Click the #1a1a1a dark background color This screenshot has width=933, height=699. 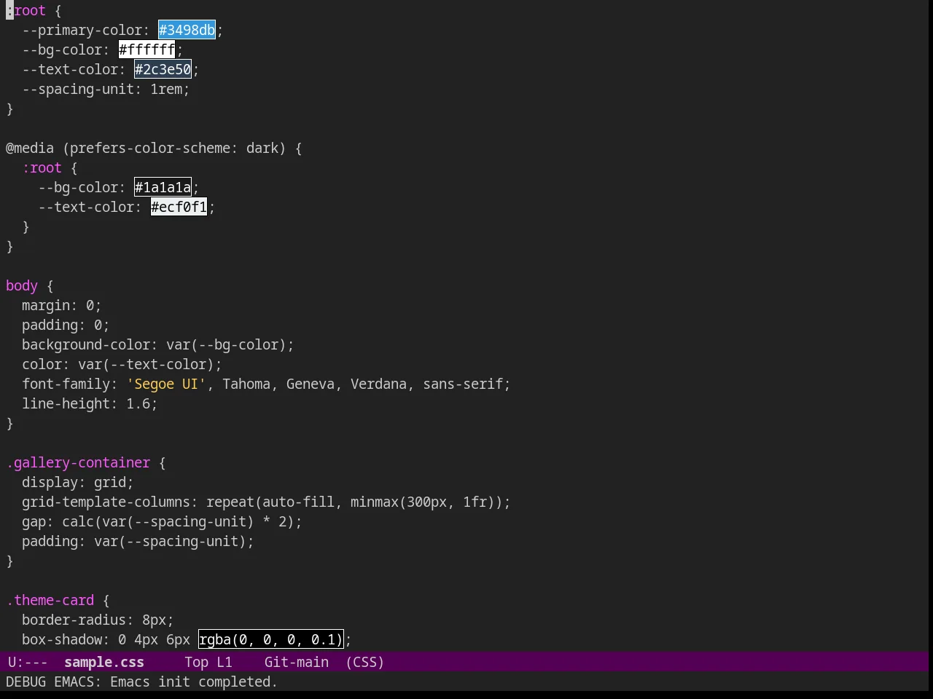pyautogui.click(x=163, y=187)
